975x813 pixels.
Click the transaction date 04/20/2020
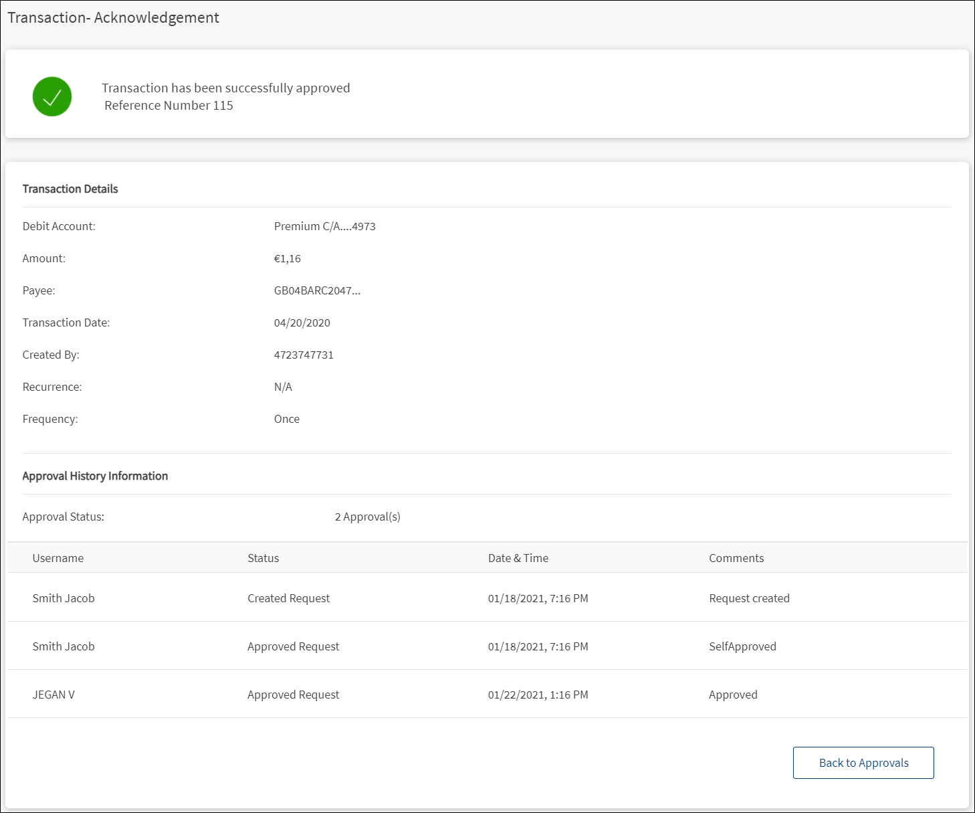coord(302,323)
